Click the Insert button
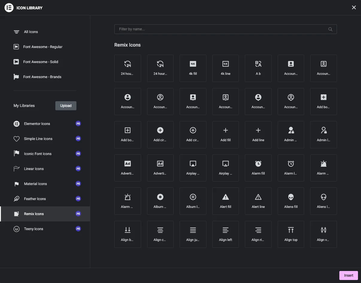 coord(349,275)
